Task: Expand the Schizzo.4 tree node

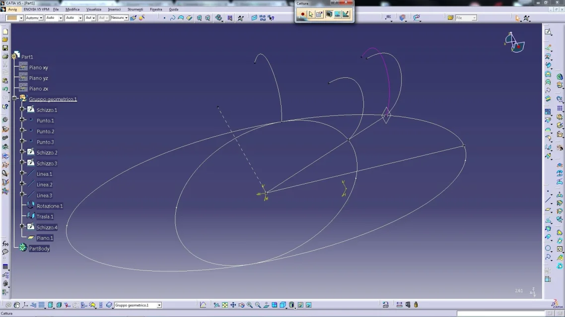Action: 22,226
